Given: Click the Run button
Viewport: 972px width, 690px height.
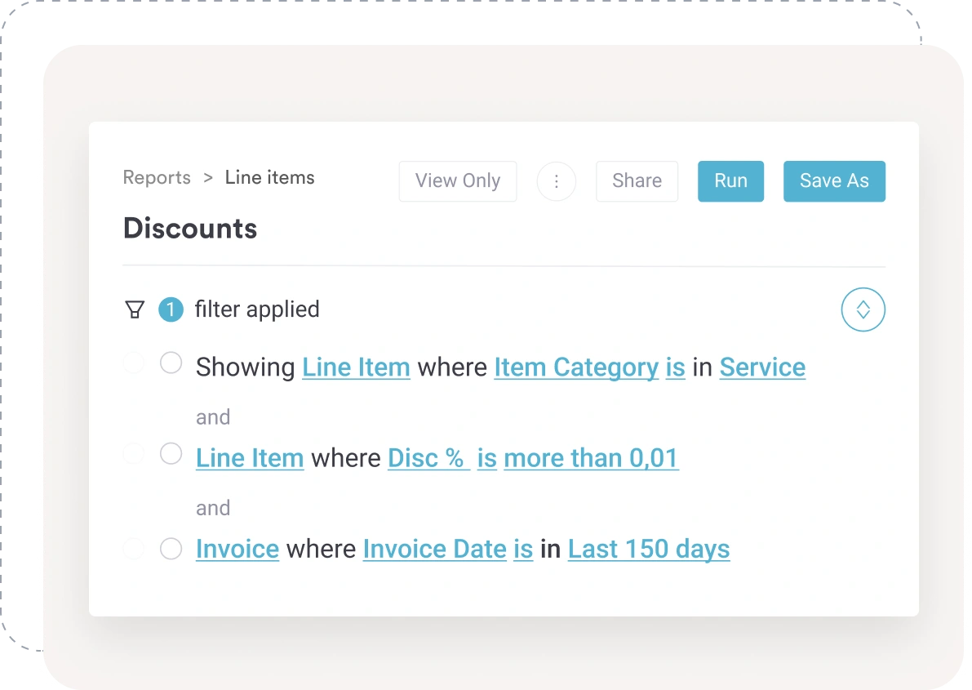Looking at the screenshot, I should click(730, 181).
